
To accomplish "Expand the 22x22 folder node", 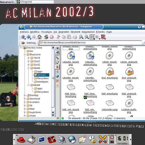I will pos(29,61).
